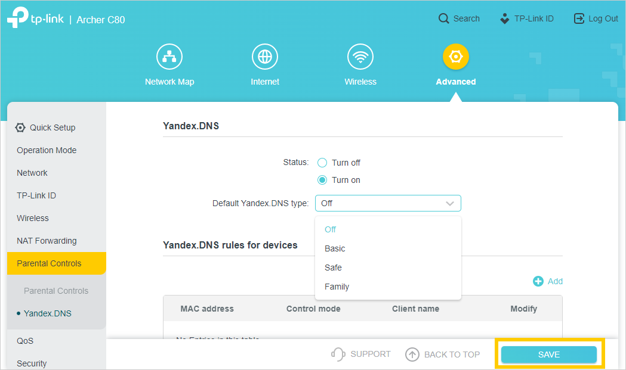Open the Network Map icon
The width and height of the screenshot is (626, 370).
click(169, 57)
